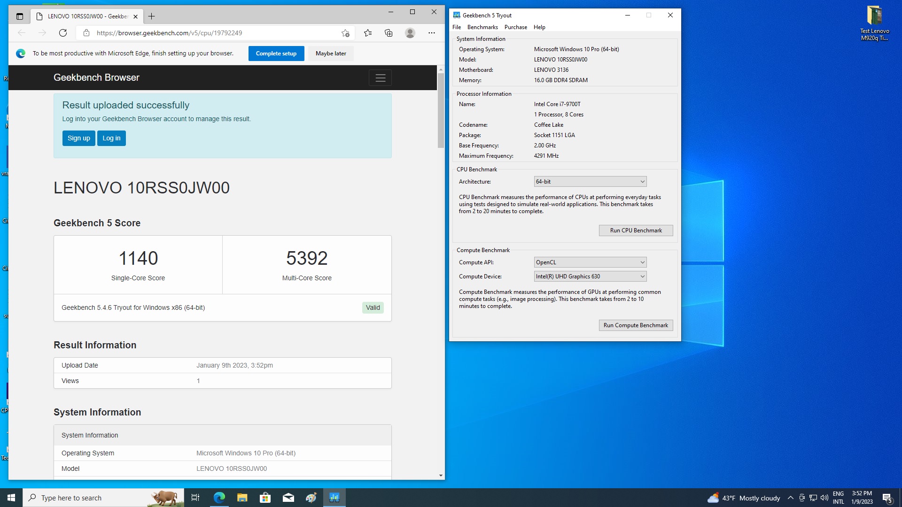The height and width of the screenshot is (507, 902).
Task: Click the network icon in system tray
Action: (813, 498)
